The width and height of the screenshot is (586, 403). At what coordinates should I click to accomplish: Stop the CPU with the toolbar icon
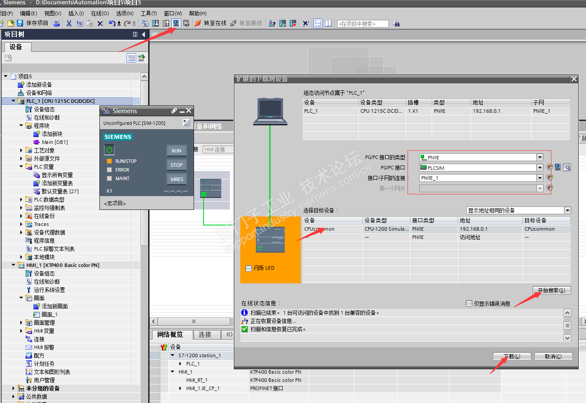pos(293,23)
